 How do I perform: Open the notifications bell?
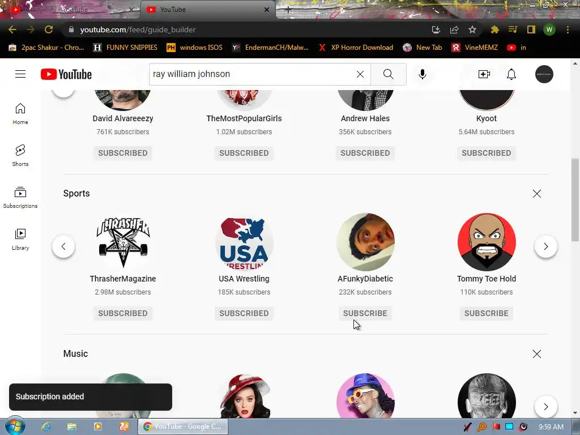click(511, 74)
